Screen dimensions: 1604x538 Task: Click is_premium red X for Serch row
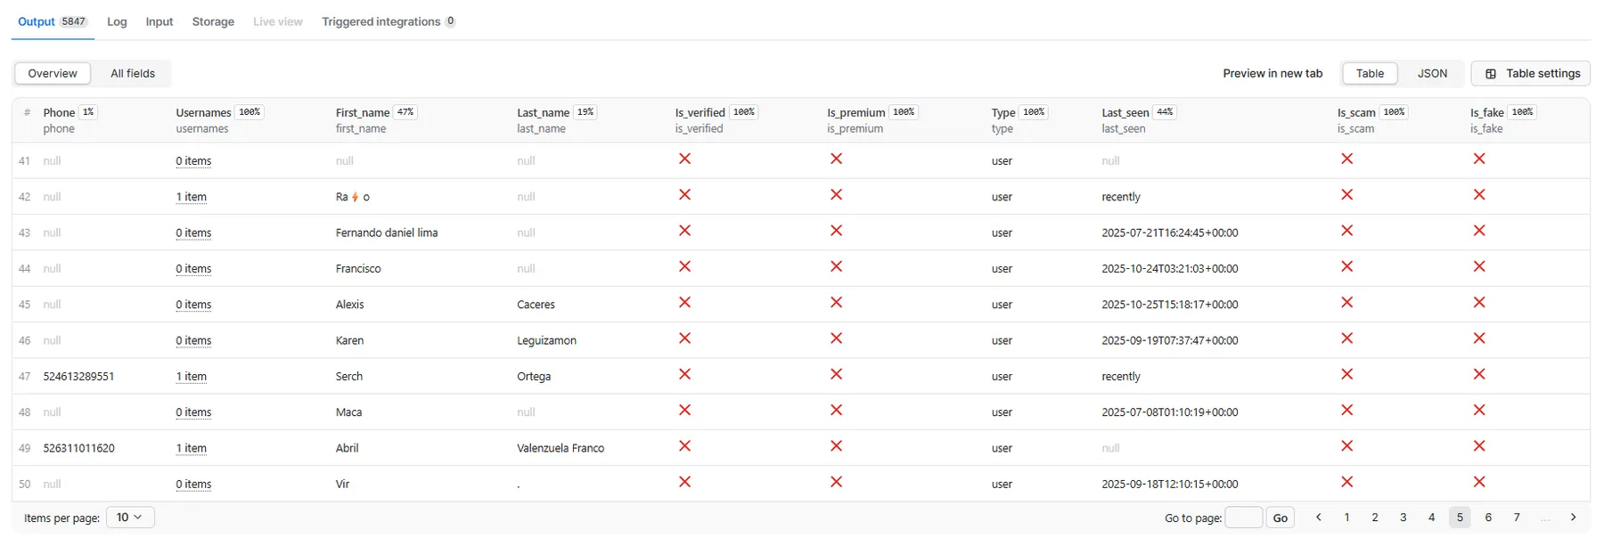[836, 375]
